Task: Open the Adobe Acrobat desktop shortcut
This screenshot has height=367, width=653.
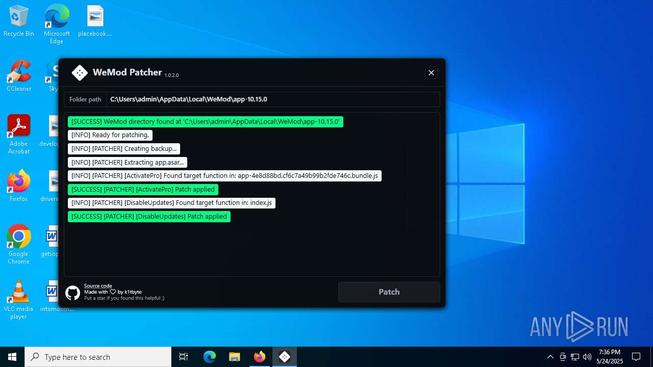Action: tap(19, 135)
